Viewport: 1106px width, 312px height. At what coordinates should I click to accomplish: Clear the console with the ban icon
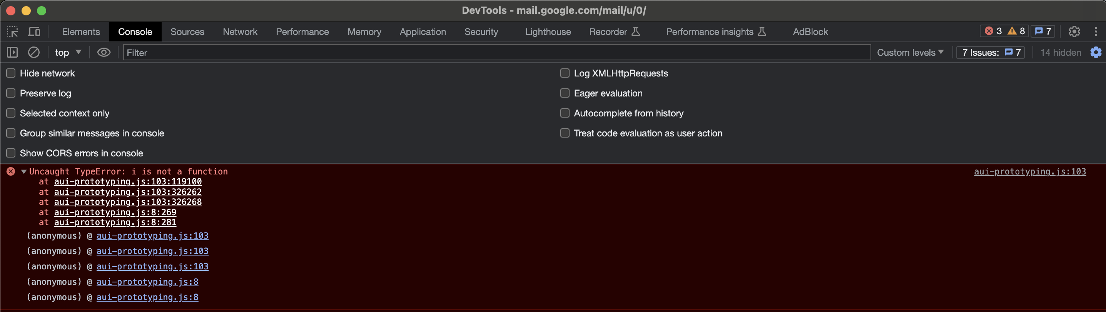34,52
